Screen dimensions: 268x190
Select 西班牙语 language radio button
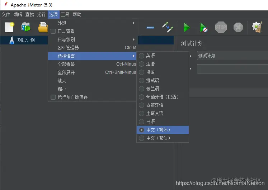(141, 105)
